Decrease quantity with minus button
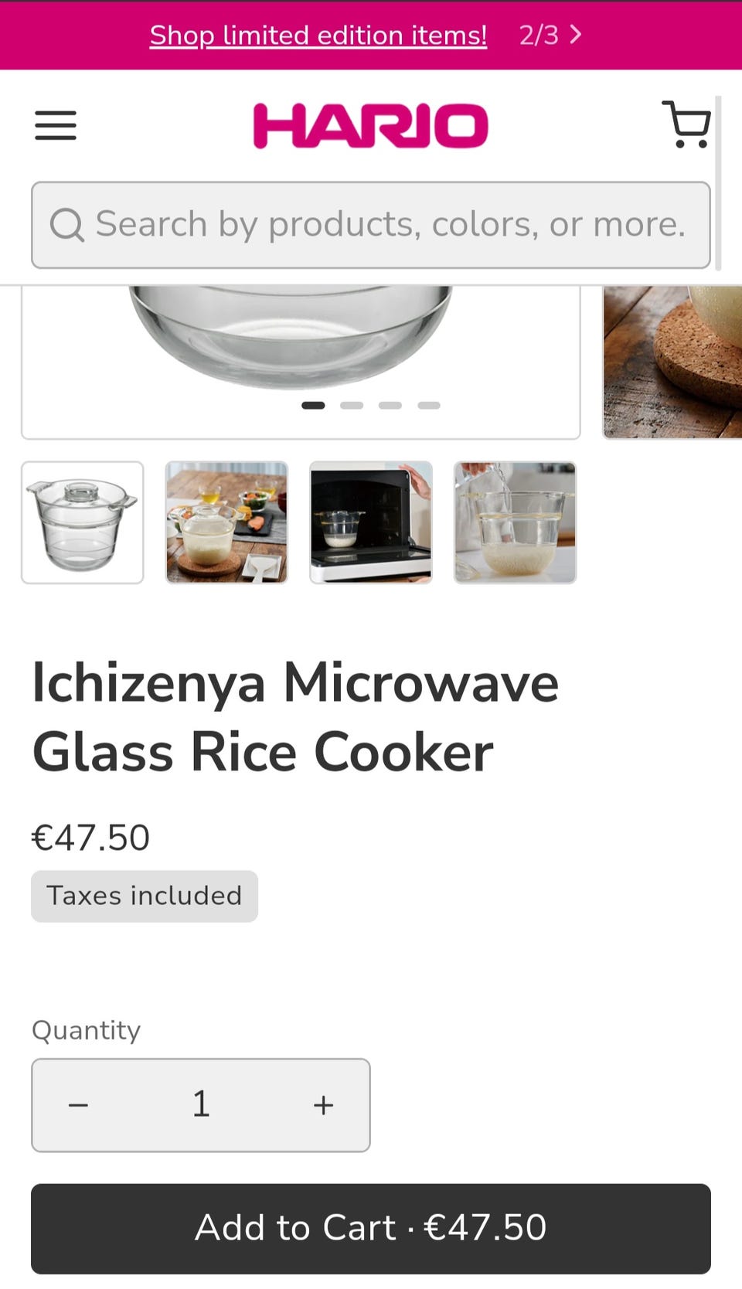742x1289 pixels. (x=78, y=1105)
